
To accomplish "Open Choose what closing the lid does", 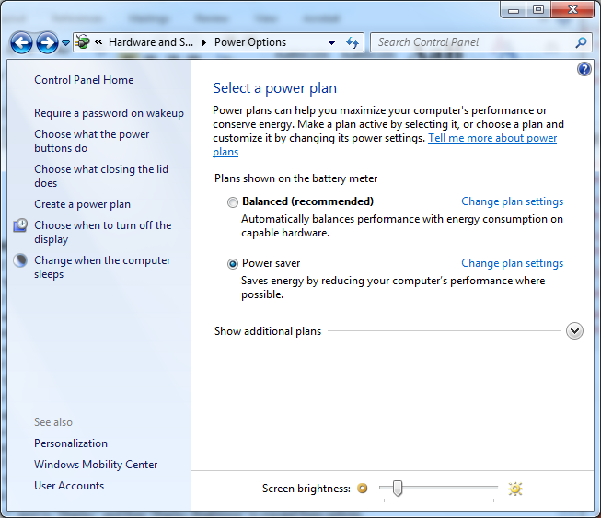I will [x=101, y=176].
